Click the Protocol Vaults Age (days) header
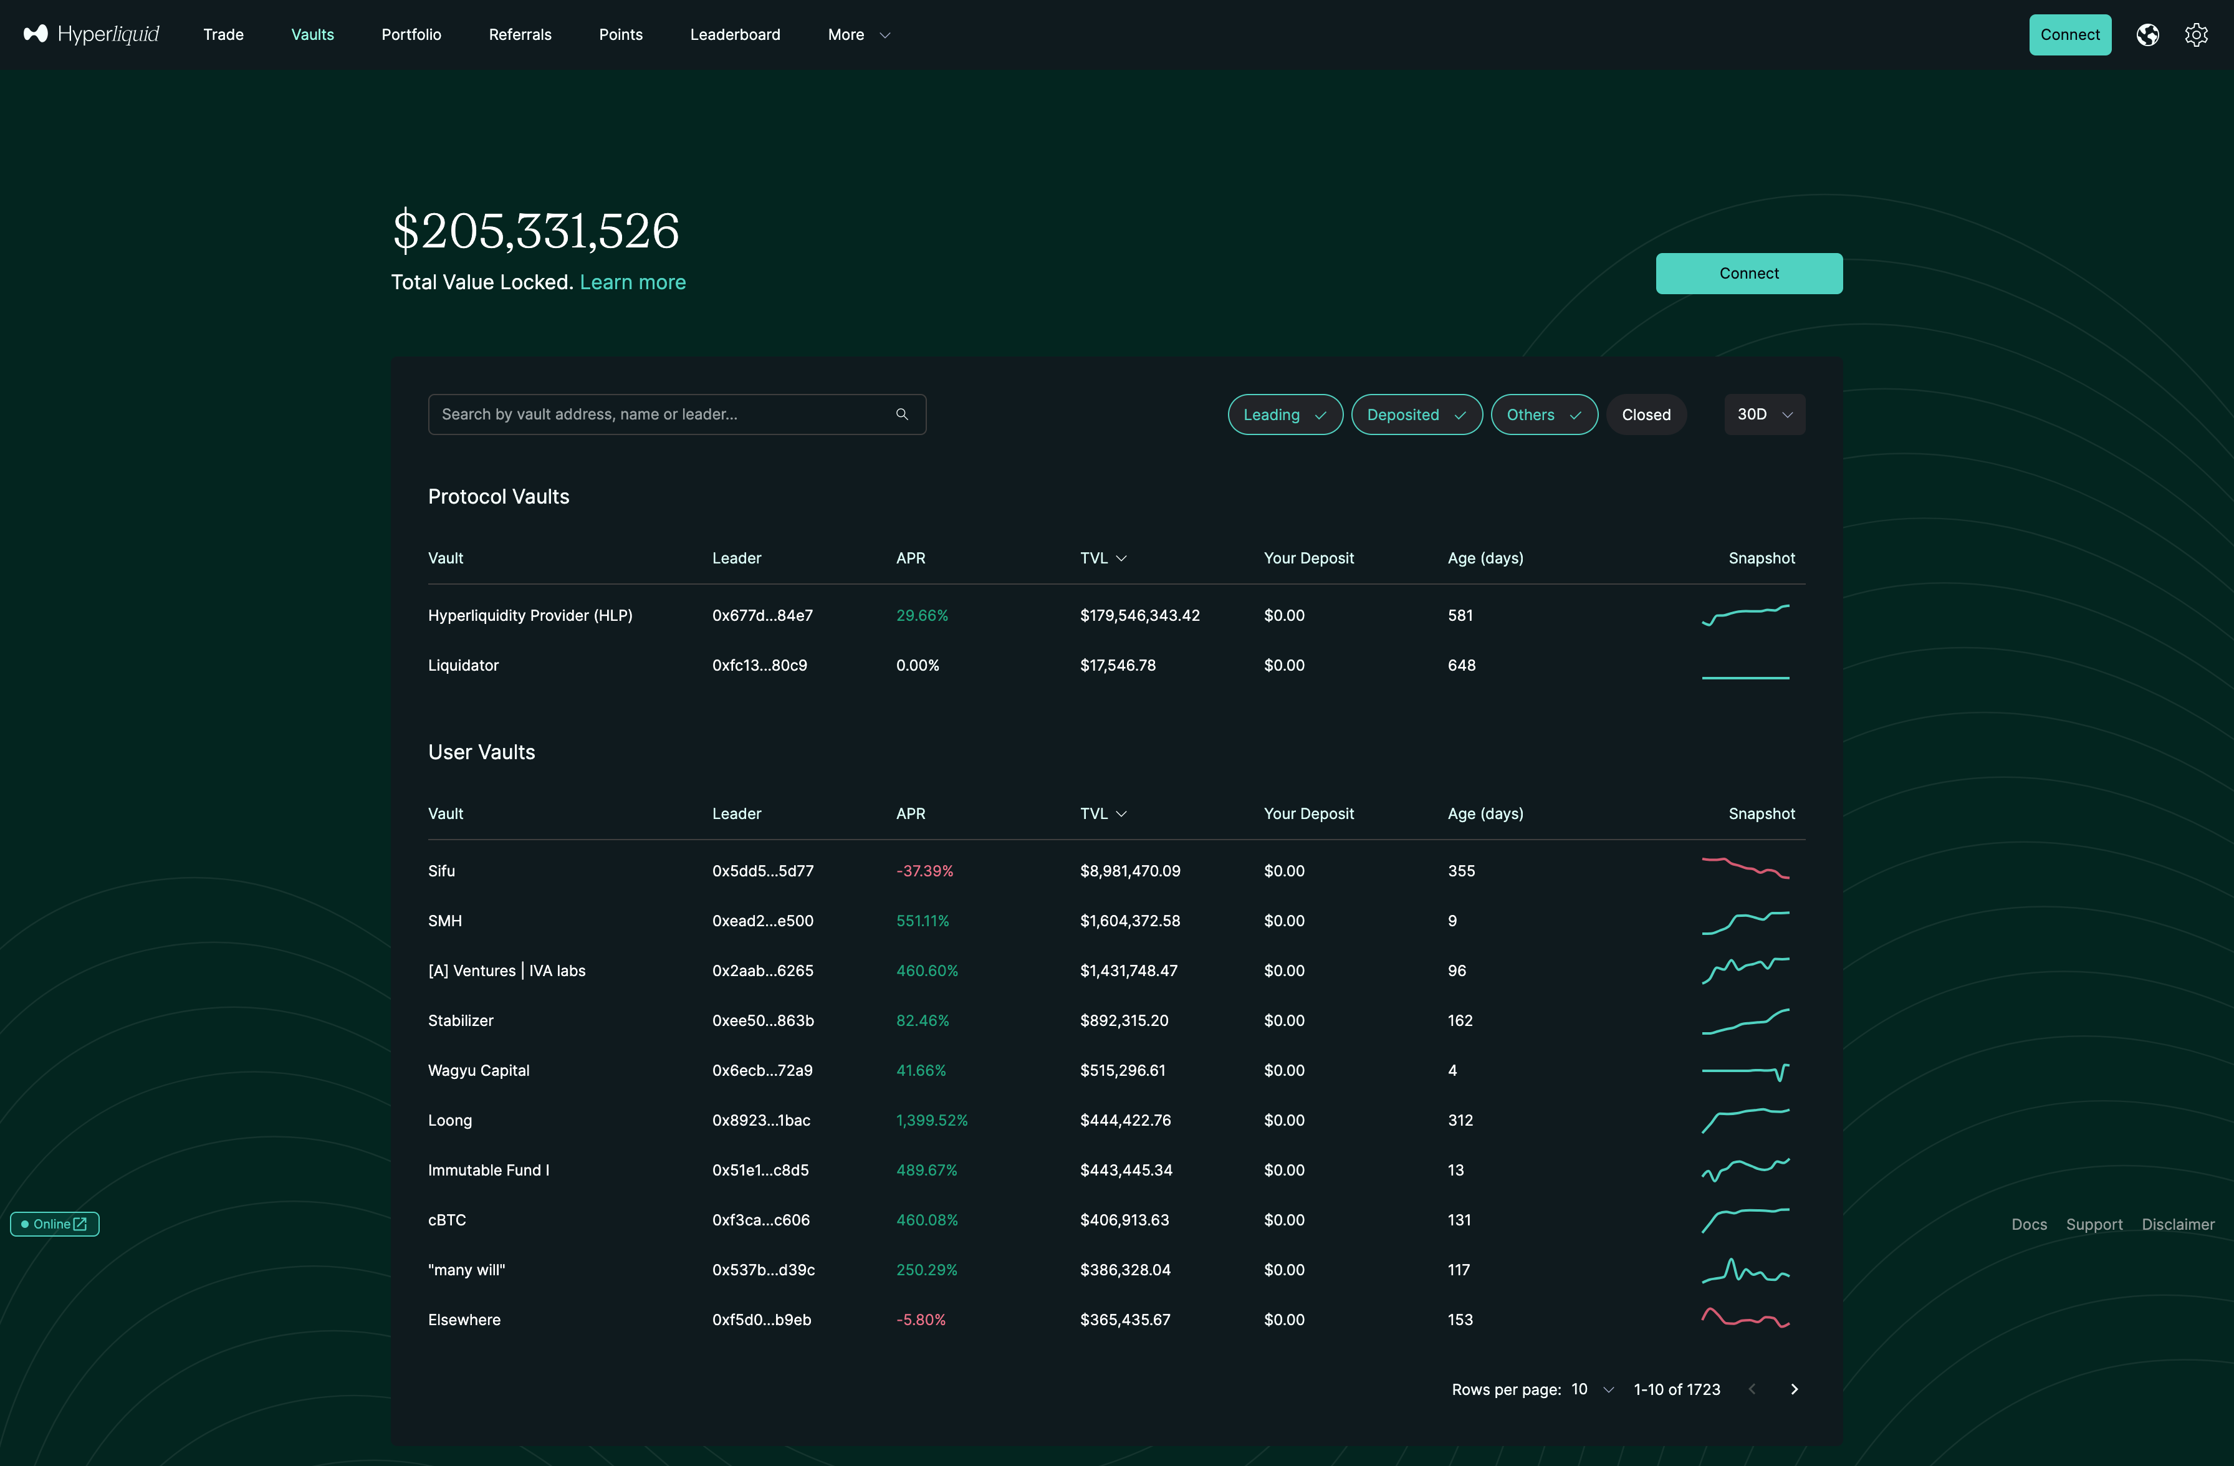The image size is (2234, 1466). pyautogui.click(x=1485, y=558)
